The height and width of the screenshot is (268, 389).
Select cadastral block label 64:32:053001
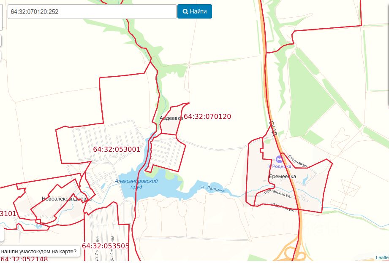tap(117, 149)
